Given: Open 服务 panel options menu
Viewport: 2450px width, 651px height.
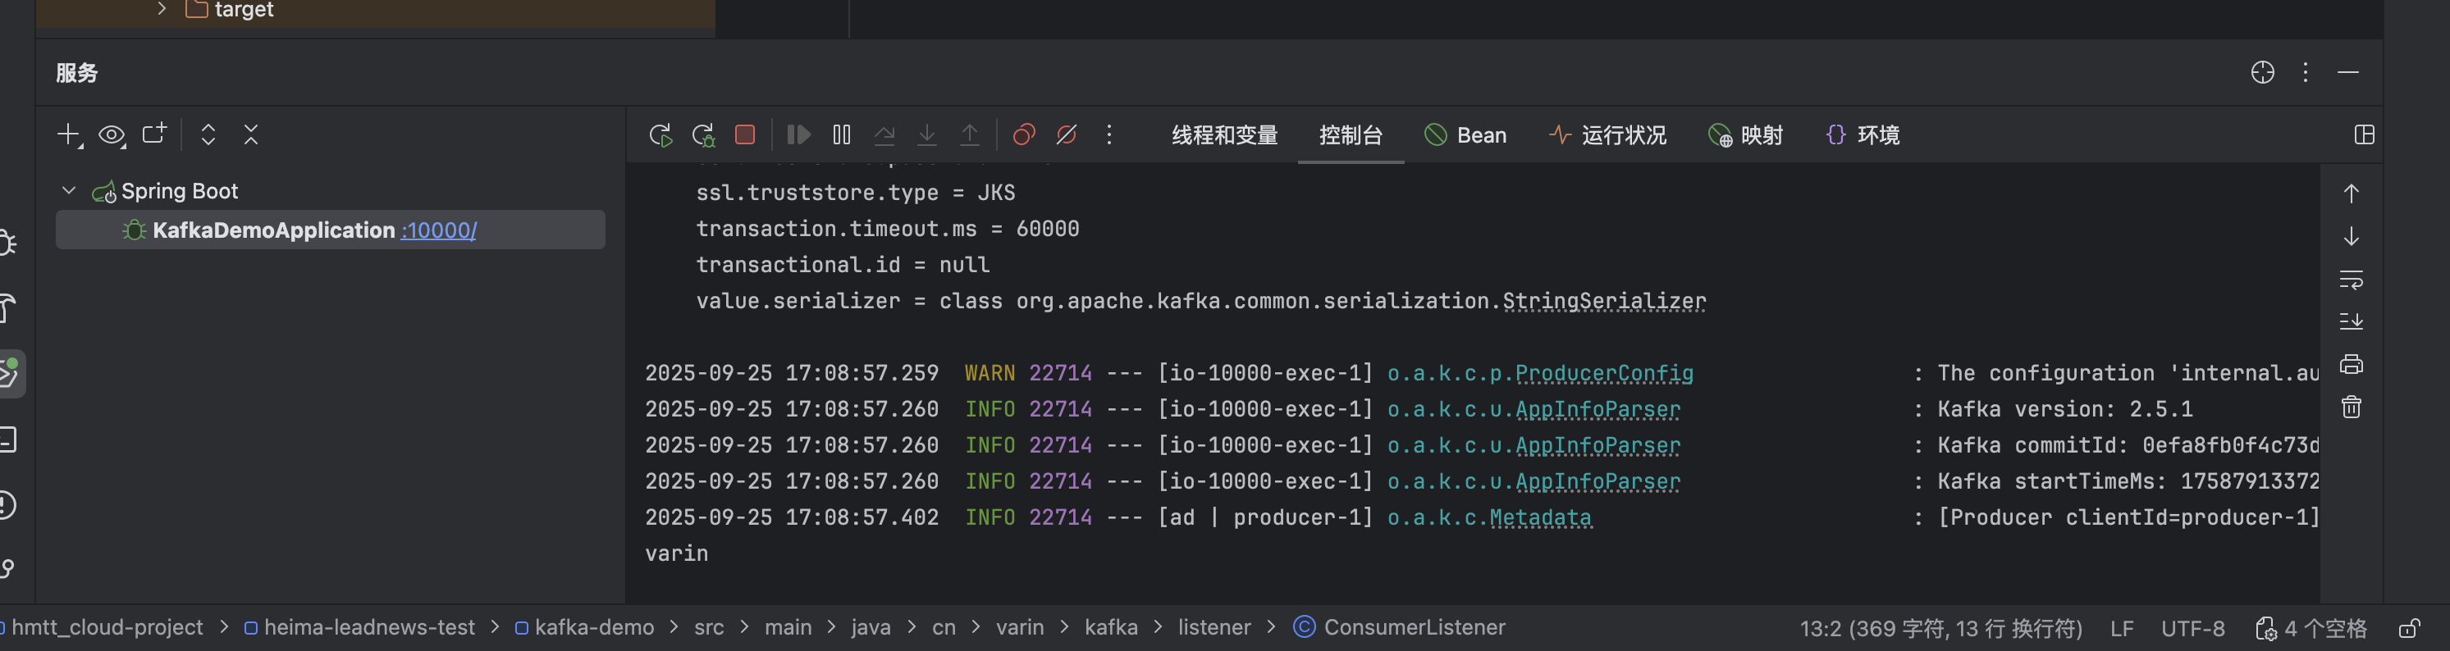Looking at the screenshot, I should click(x=2306, y=72).
